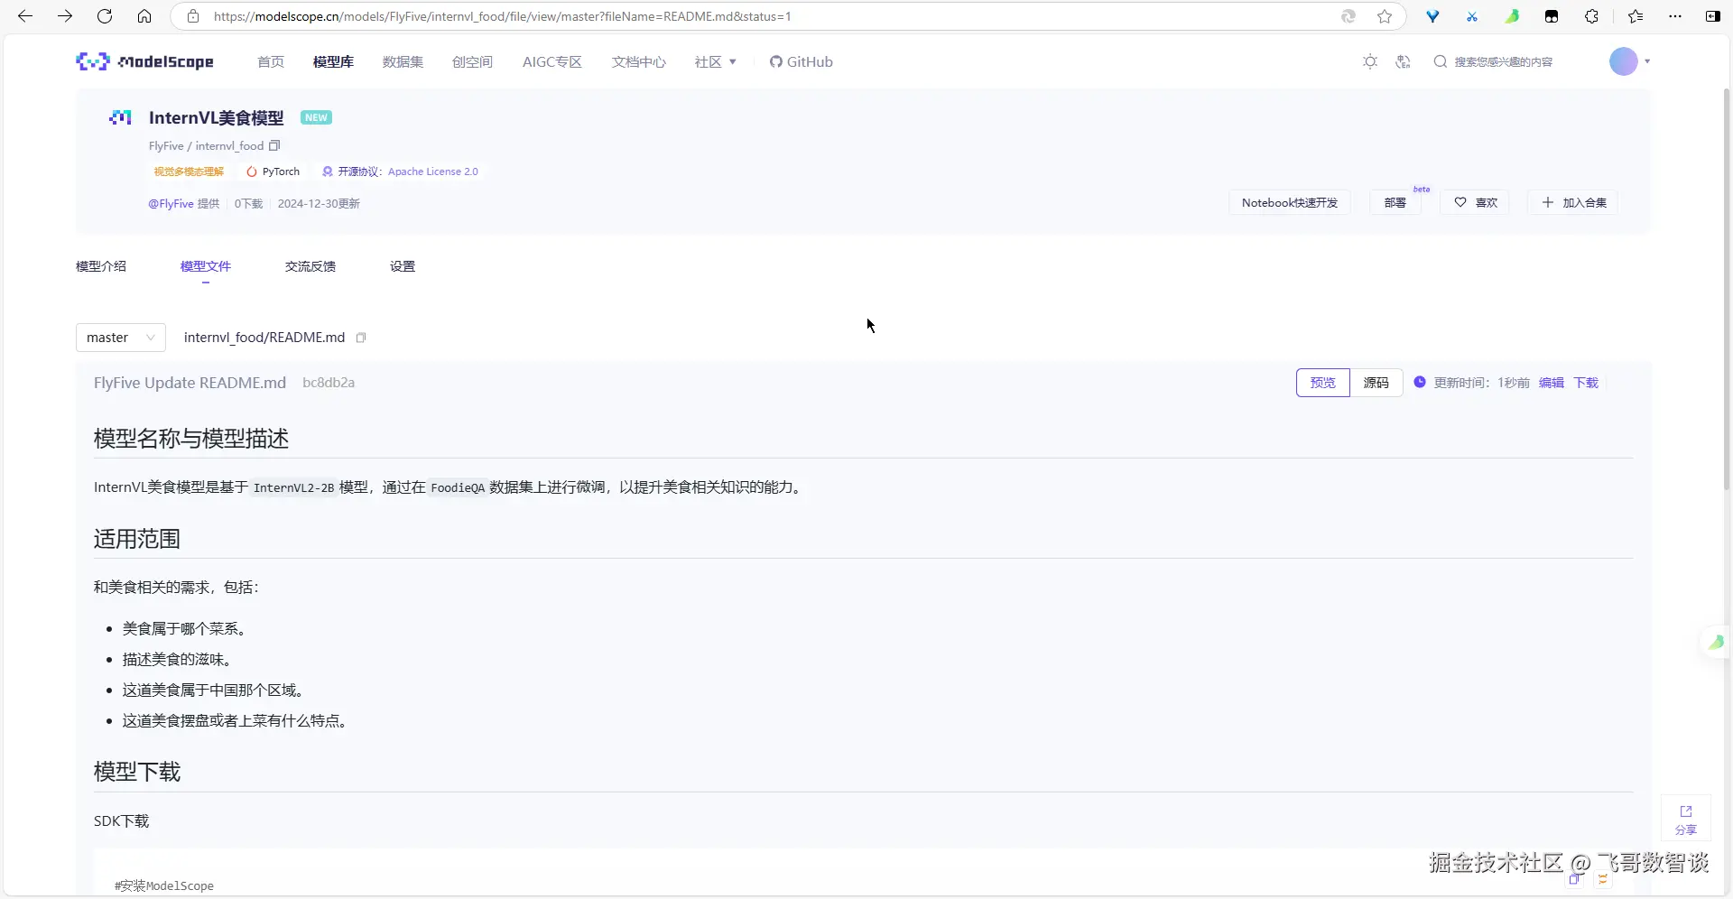Image resolution: width=1733 pixels, height=899 pixels.
Task: Click the search magnifier icon
Action: coord(1441,61)
